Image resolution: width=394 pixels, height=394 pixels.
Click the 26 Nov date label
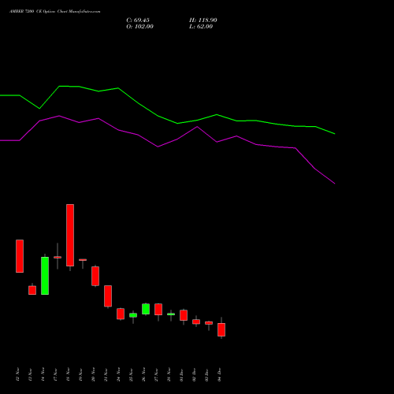pyautogui.click(x=143, y=374)
